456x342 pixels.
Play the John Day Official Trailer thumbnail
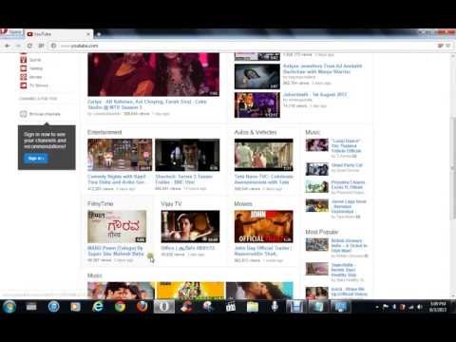coord(264,227)
